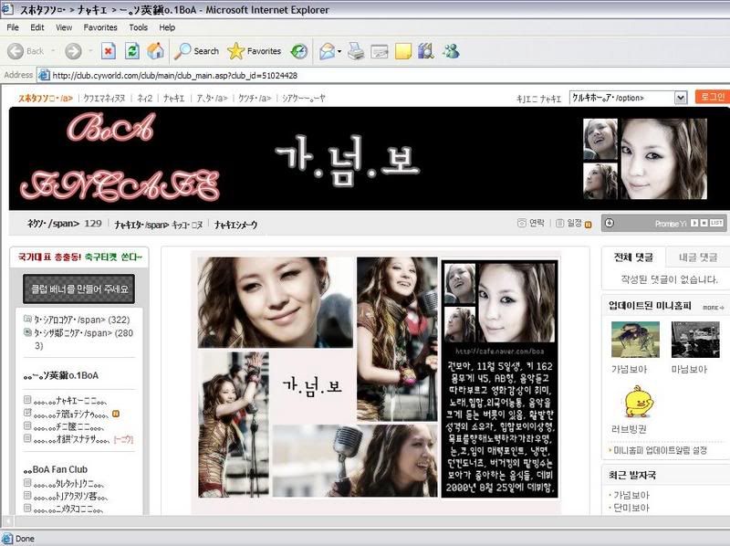
Task: Open the yellow duck 러브빙권 thumbnail
Action: click(638, 402)
